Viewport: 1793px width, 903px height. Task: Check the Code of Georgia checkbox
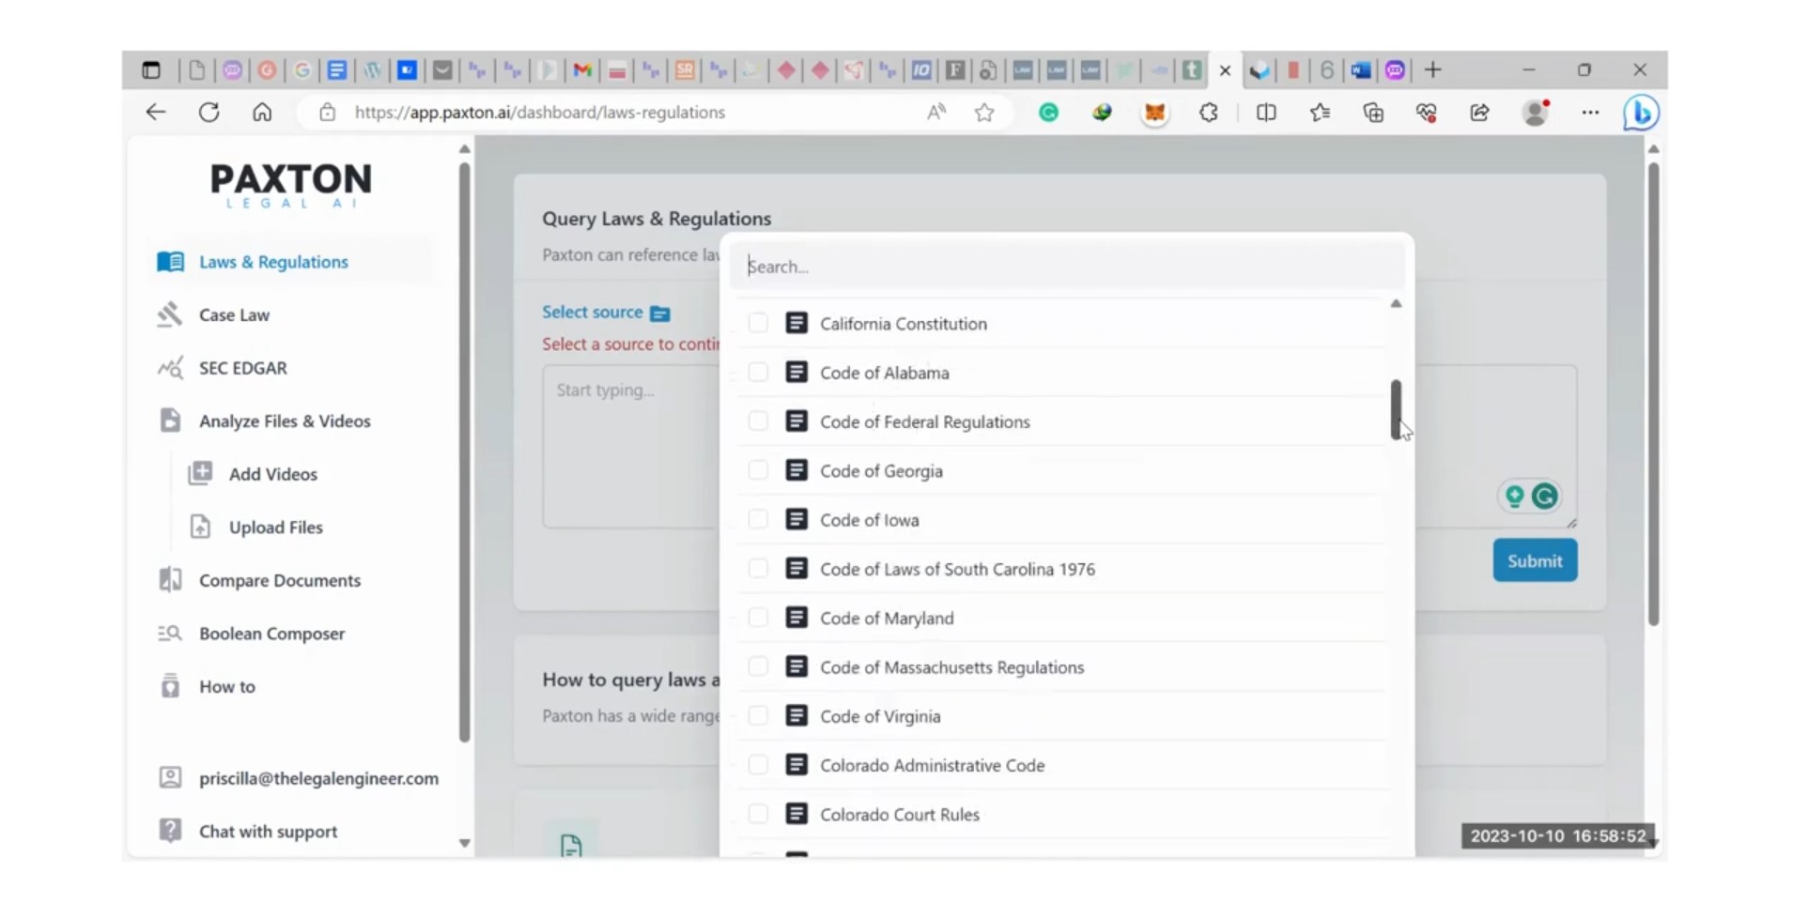(758, 470)
